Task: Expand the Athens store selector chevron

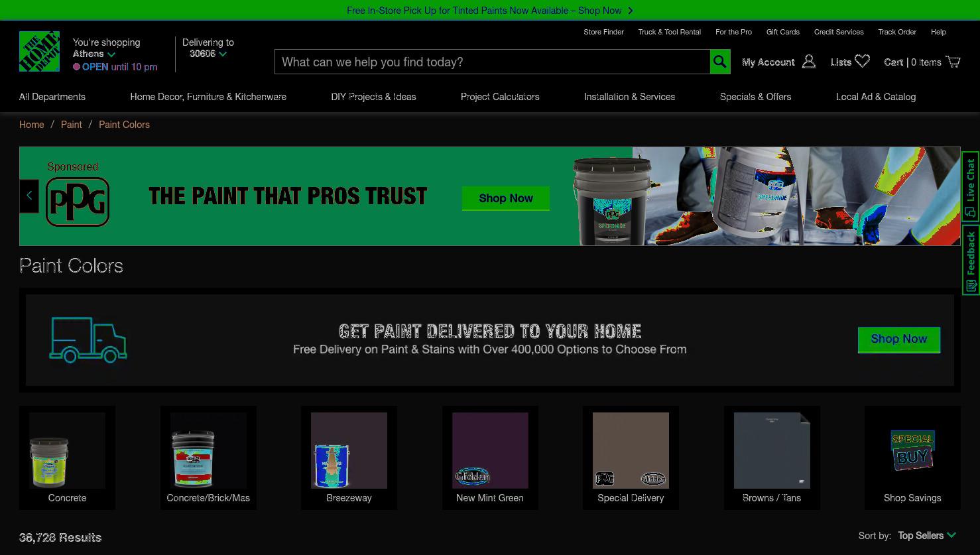Action: pyautogui.click(x=111, y=54)
